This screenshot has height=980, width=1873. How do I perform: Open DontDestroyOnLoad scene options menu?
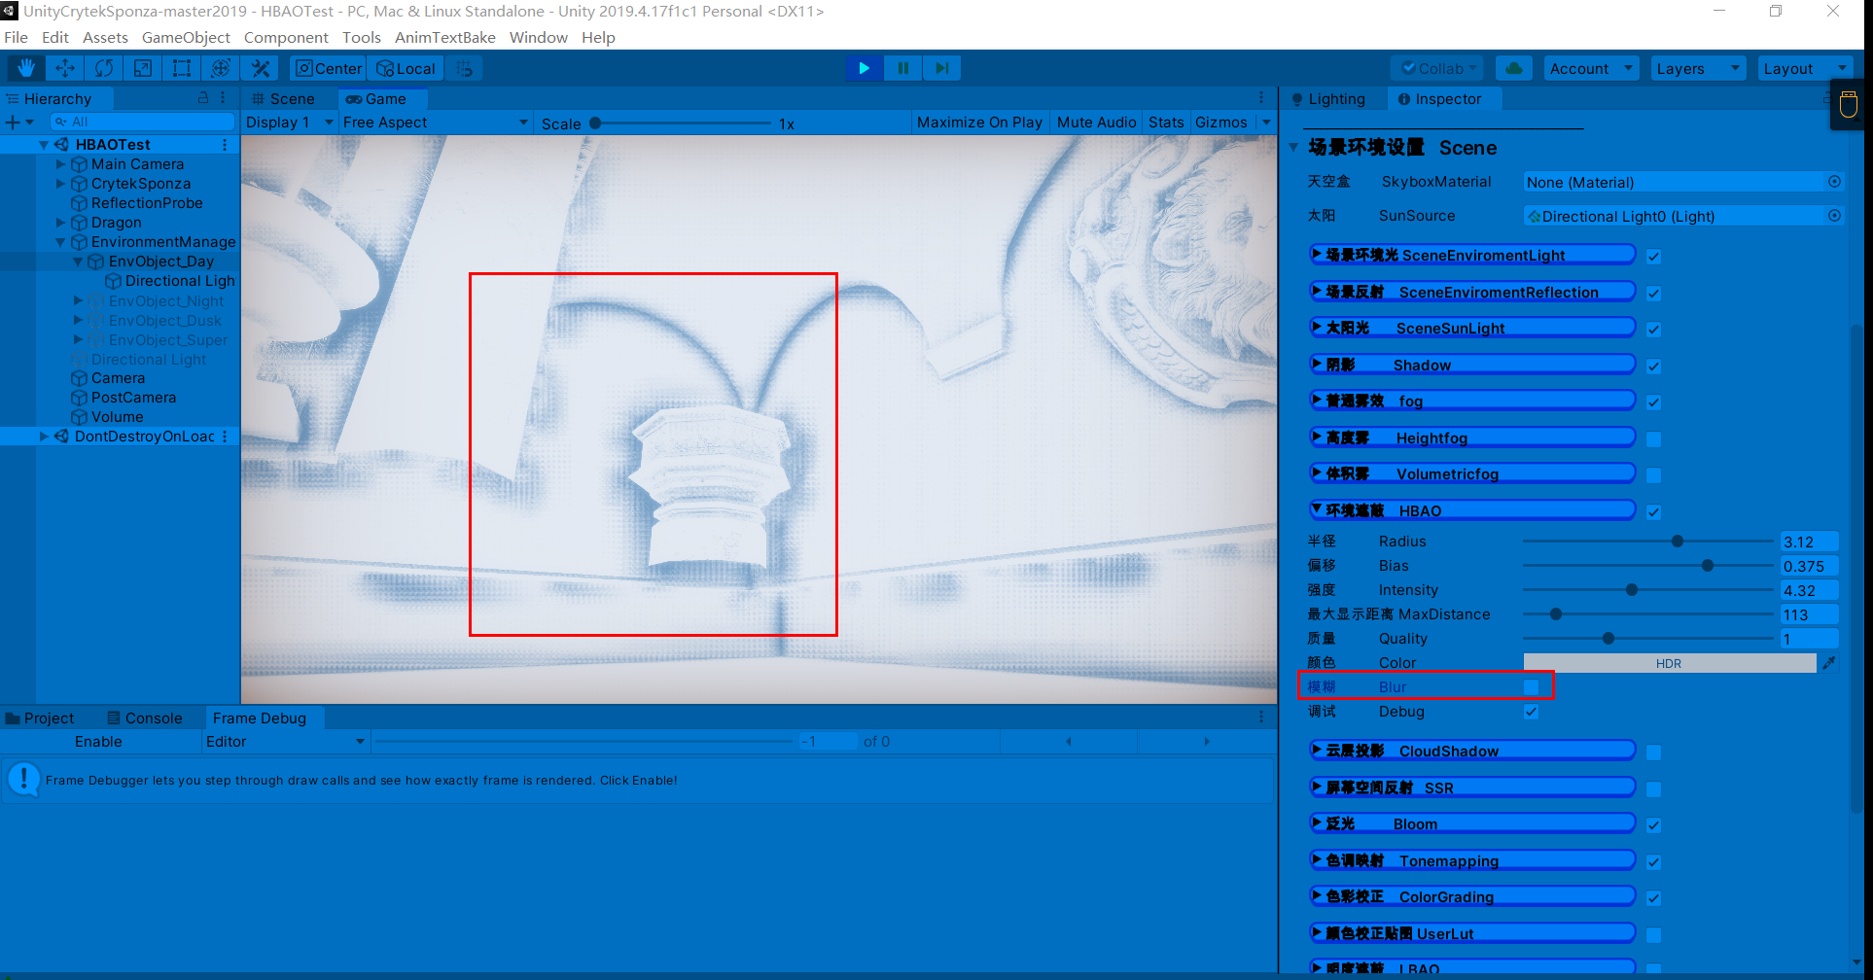[225, 437]
